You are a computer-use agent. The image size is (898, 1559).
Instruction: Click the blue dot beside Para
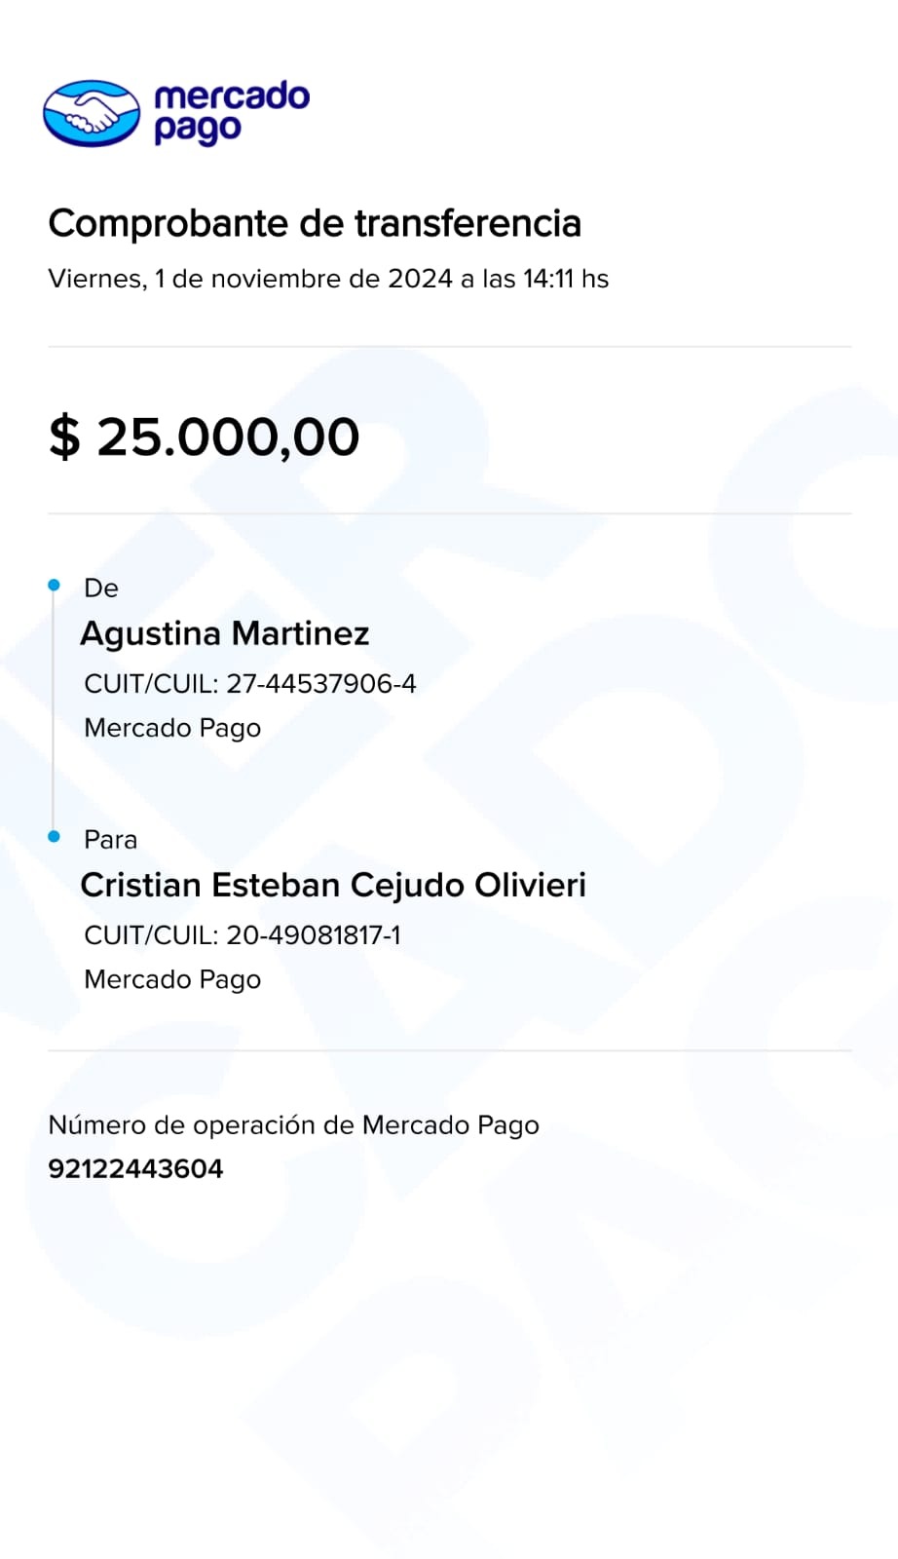point(55,836)
